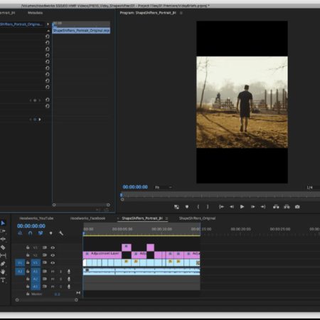Toggle sync lock on track V2

45,255
